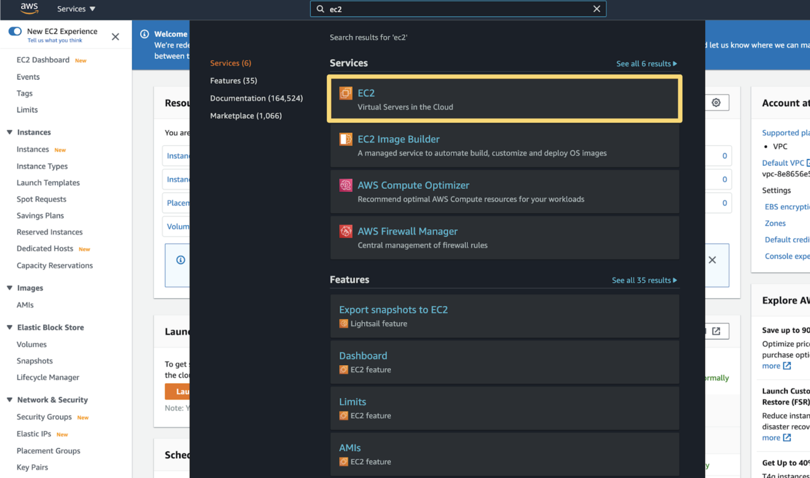
Task: Click the AWS logo in the header
Action: pos(29,8)
